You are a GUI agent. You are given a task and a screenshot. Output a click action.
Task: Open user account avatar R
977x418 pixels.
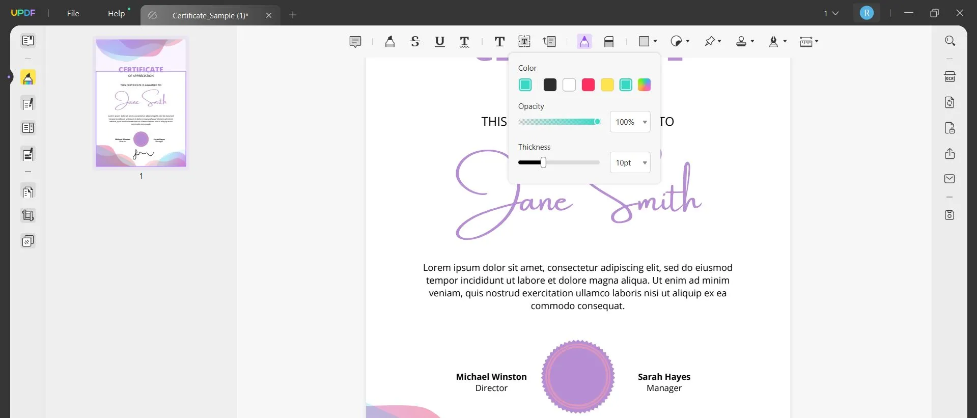click(867, 13)
